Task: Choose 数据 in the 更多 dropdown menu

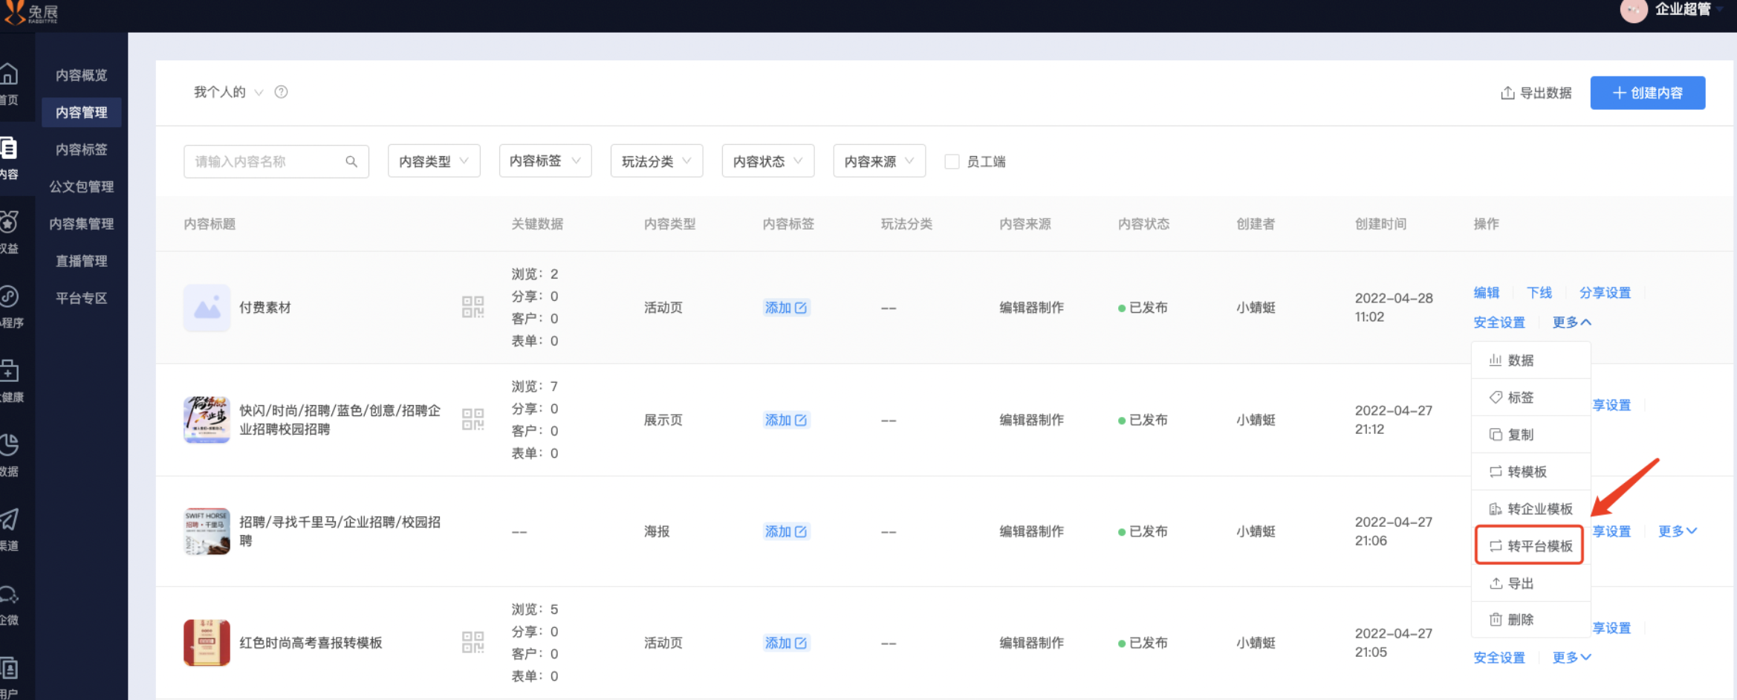Action: [x=1530, y=360]
